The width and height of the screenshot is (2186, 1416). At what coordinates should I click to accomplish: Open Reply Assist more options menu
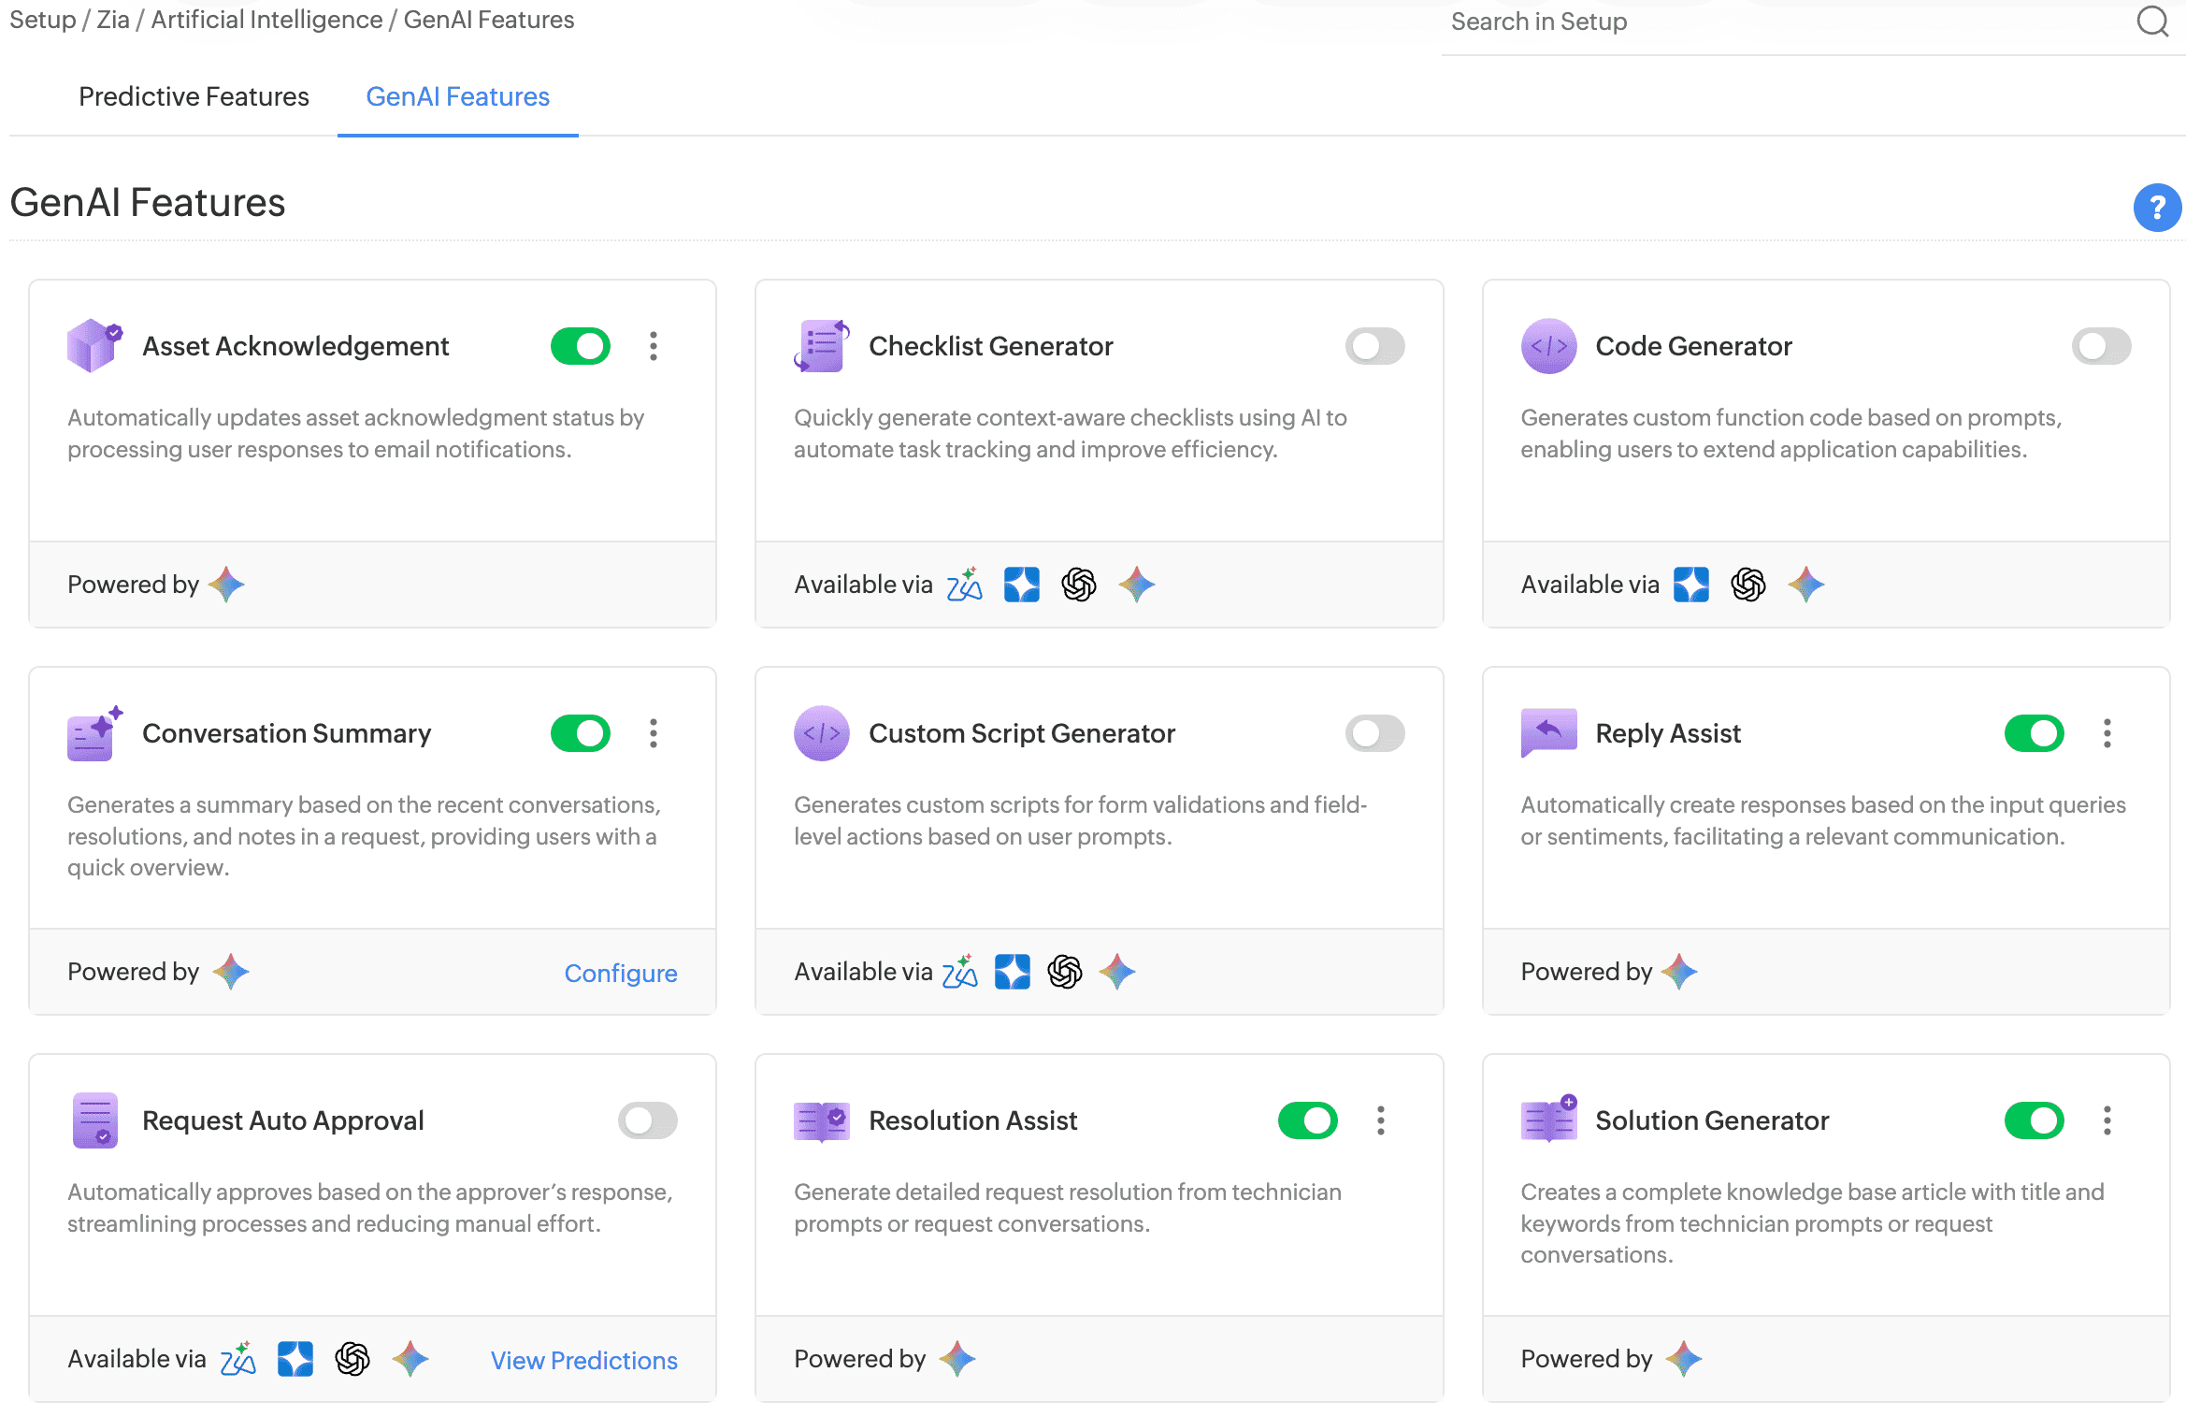pyautogui.click(x=2107, y=733)
